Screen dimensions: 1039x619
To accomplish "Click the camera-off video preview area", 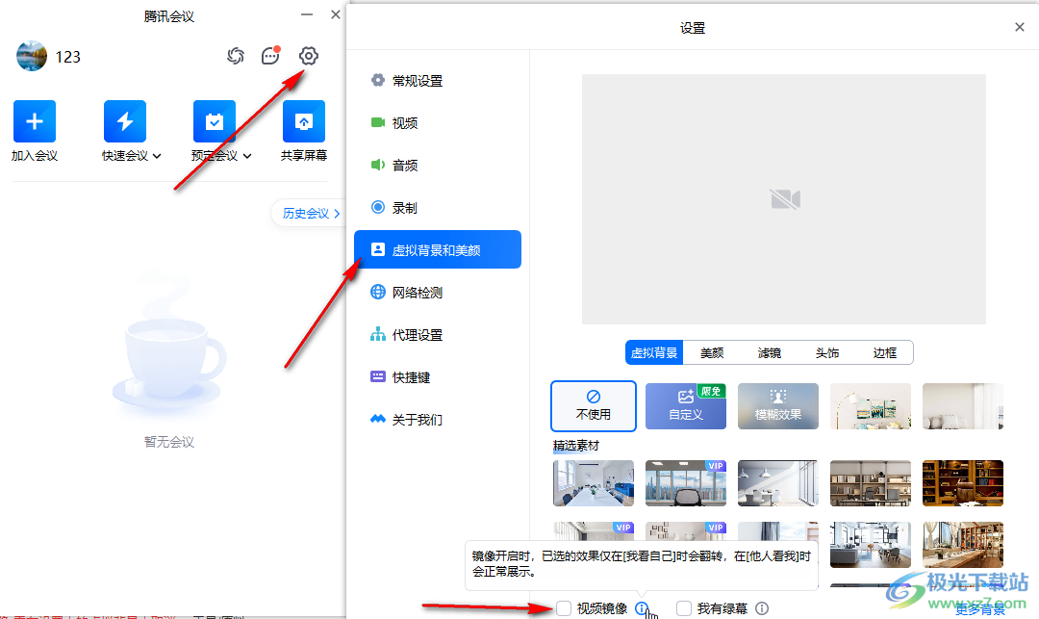I will tap(784, 199).
